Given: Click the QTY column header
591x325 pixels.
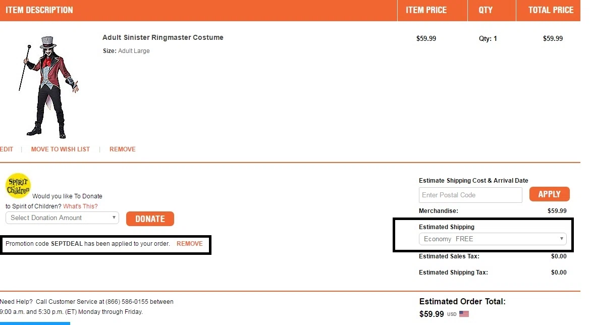Looking at the screenshot, I should [x=486, y=10].
